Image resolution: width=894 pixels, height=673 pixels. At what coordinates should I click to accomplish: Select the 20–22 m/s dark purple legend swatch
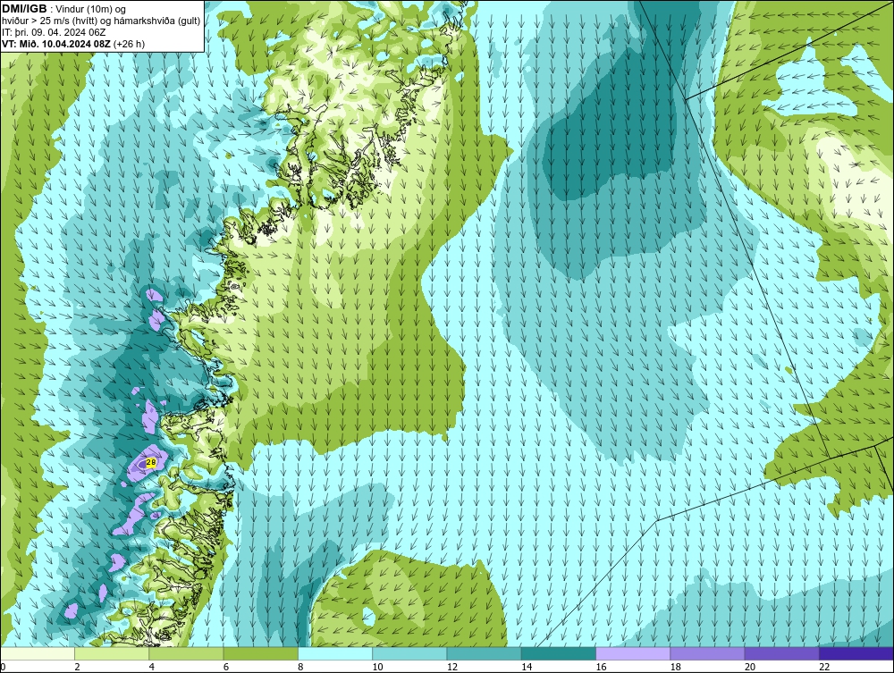click(x=781, y=653)
